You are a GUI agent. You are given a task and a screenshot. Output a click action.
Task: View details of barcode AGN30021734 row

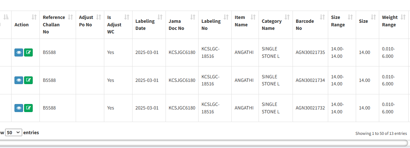tap(19, 80)
